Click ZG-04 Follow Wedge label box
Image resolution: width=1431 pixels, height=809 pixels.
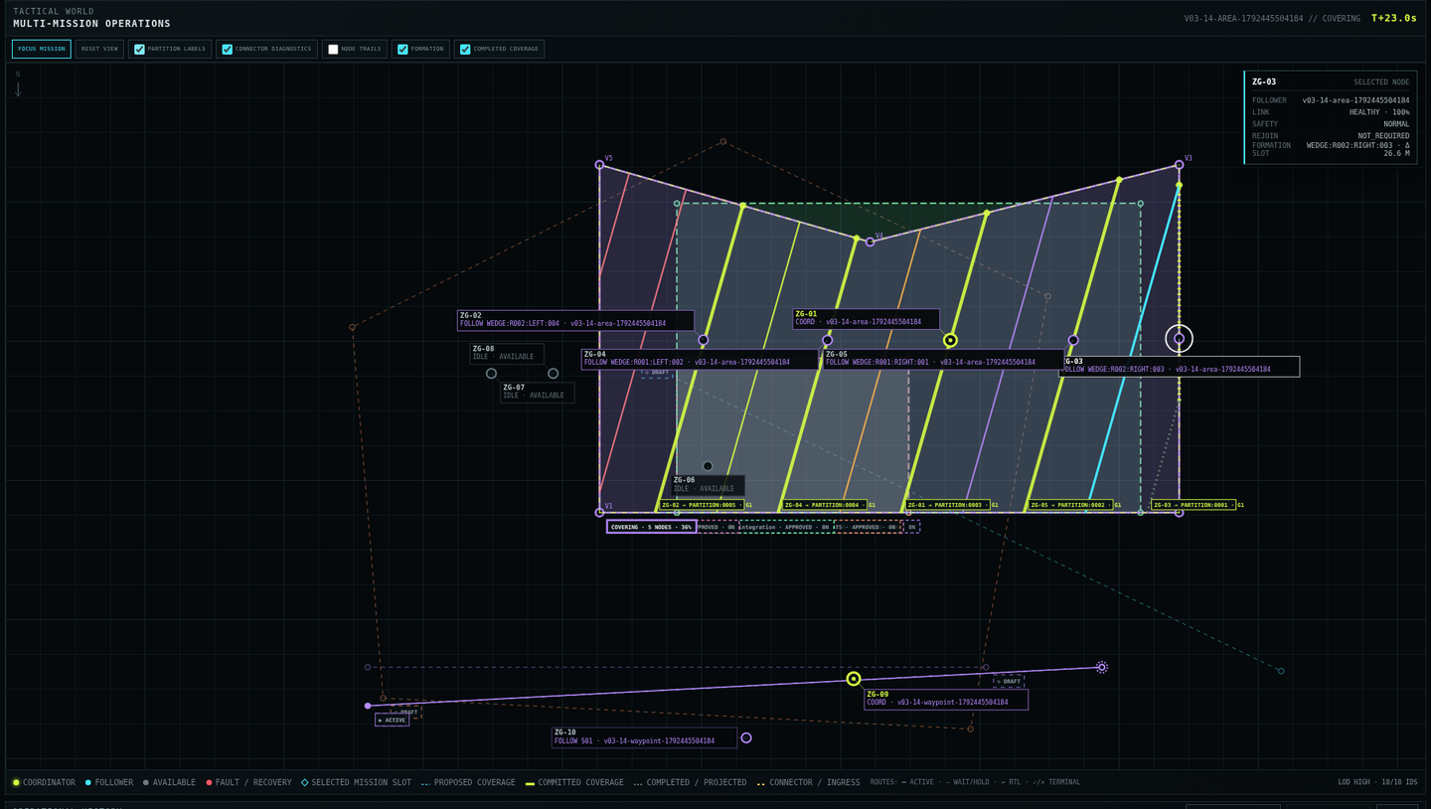click(x=700, y=359)
